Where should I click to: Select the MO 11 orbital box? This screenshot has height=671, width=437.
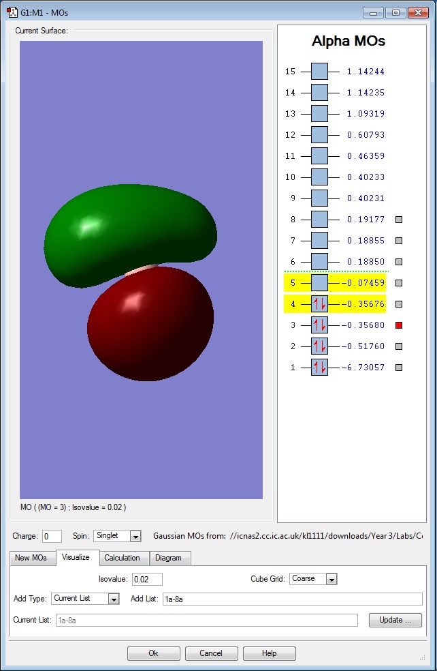(319, 155)
